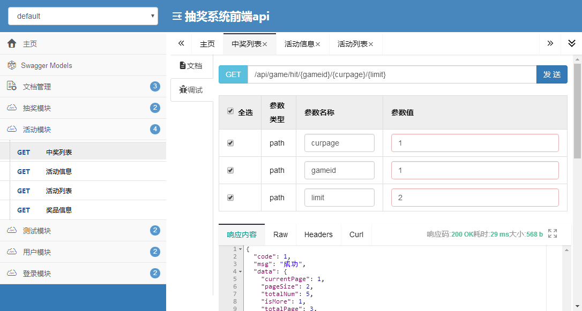Move tabs right with the double chevron
This screenshot has width=582, height=311.
click(550, 43)
